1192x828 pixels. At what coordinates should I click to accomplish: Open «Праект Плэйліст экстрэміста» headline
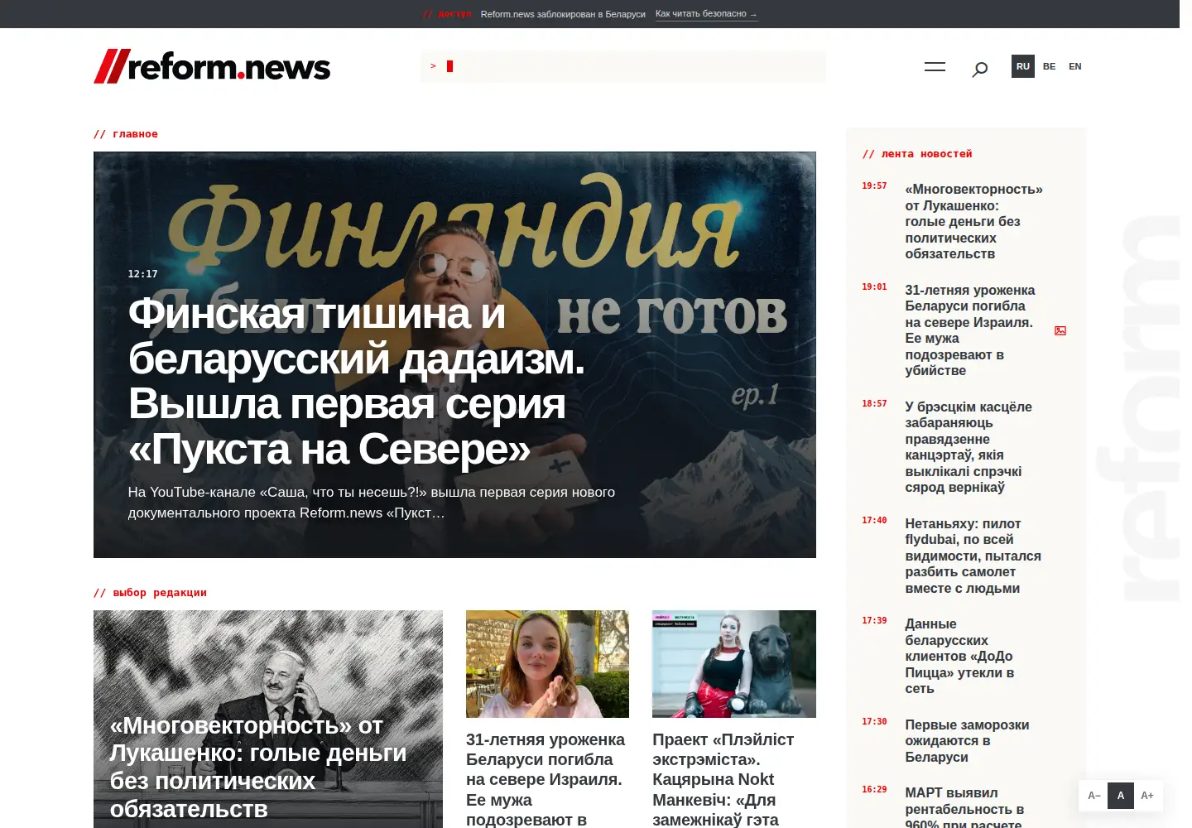click(x=723, y=779)
